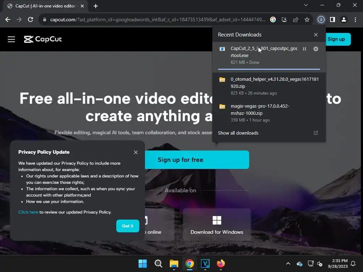Click the Chrome taskbar icon
Image resolution: width=363 pixels, height=272 pixels.
(190, 263)
